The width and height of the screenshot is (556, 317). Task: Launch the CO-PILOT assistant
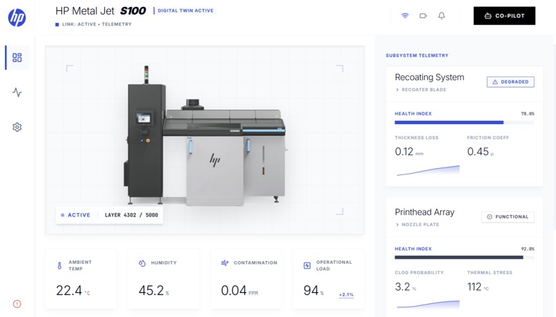504,16
